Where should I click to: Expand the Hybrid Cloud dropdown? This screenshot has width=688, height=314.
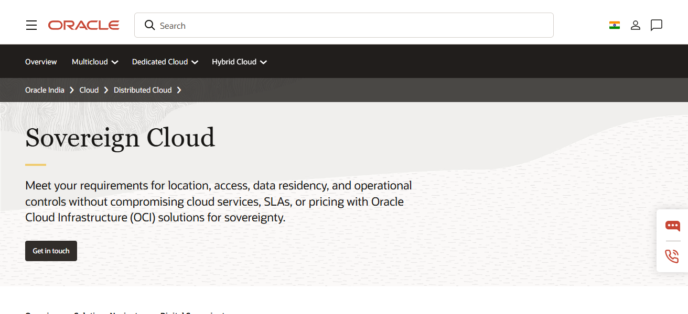click(239, 61)
